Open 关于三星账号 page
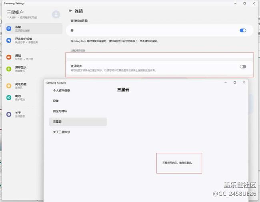This screenshot has height=202, width=260. coord(64,132)
